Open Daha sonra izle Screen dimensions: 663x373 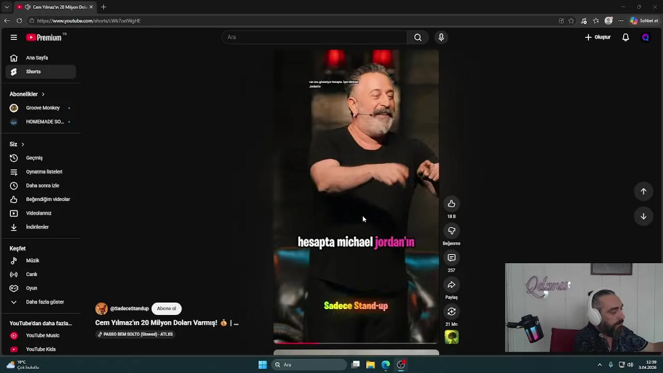click(40, 185)
